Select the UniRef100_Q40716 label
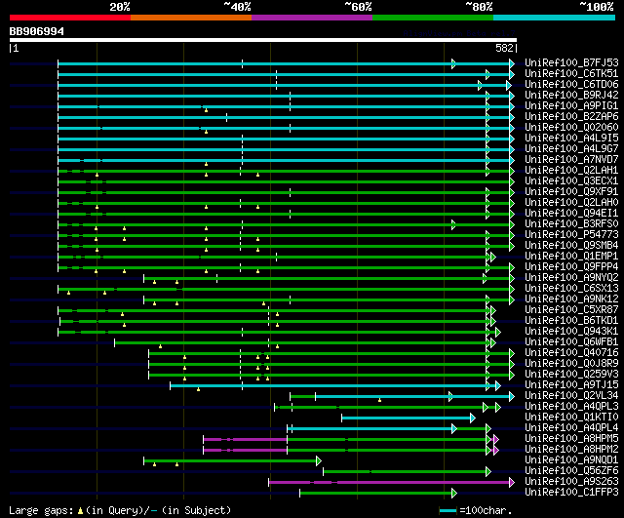This screenshot has height=518, width=624. pos(571,353)
